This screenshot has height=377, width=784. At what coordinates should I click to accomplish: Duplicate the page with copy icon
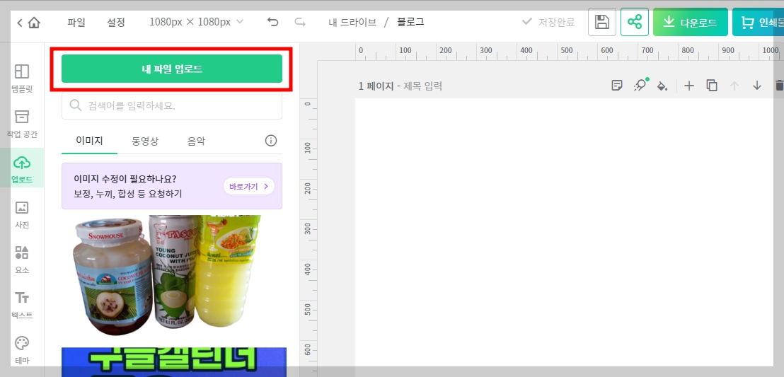(712, 86)
